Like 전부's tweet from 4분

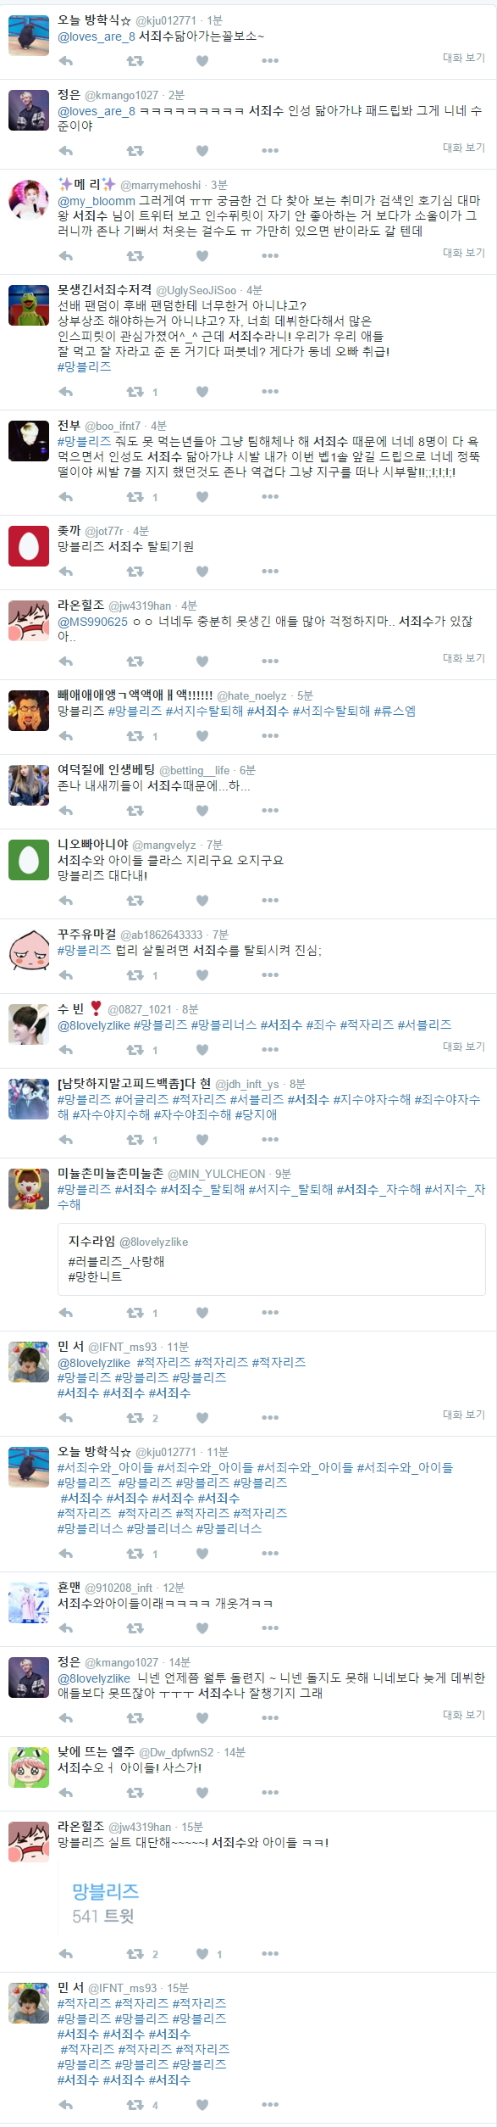202,496
